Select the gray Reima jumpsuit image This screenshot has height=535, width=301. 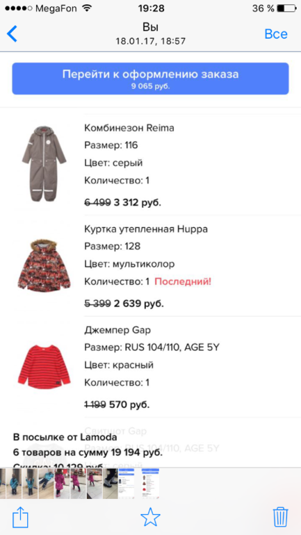point(44,164)
